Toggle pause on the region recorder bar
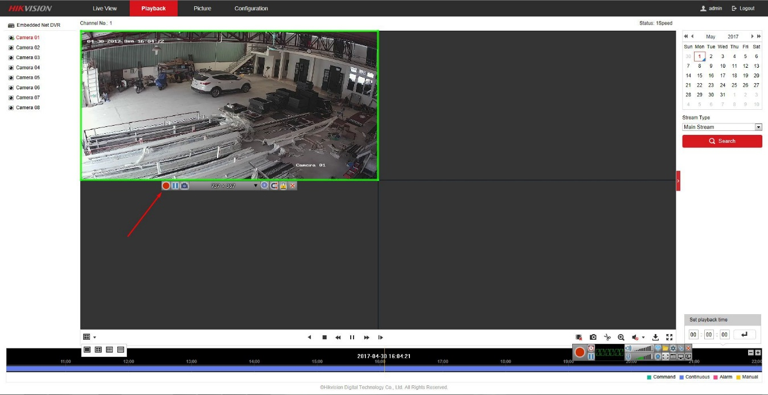The height and width of the screenshot is (395, 768). click(175, 186)
